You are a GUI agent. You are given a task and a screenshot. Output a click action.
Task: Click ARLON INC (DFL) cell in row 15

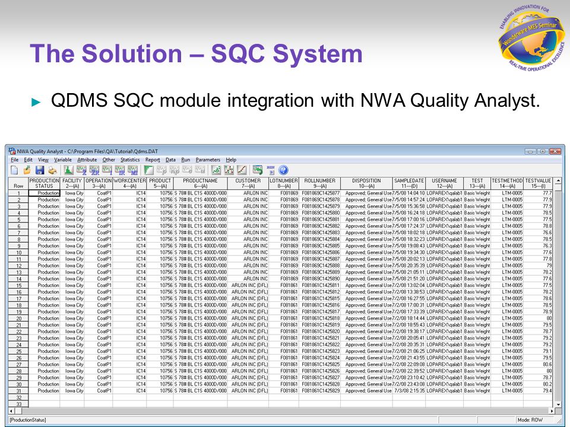coord(248,285)
